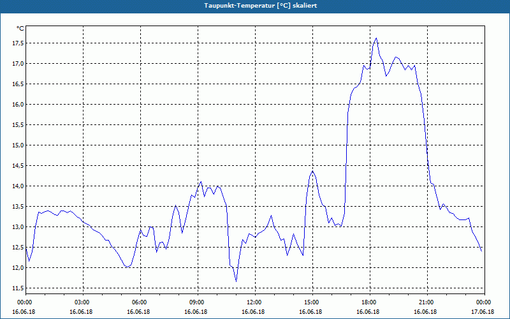Pick the 15,0 y-axis label
510x319 pixels.
(18, 145)
